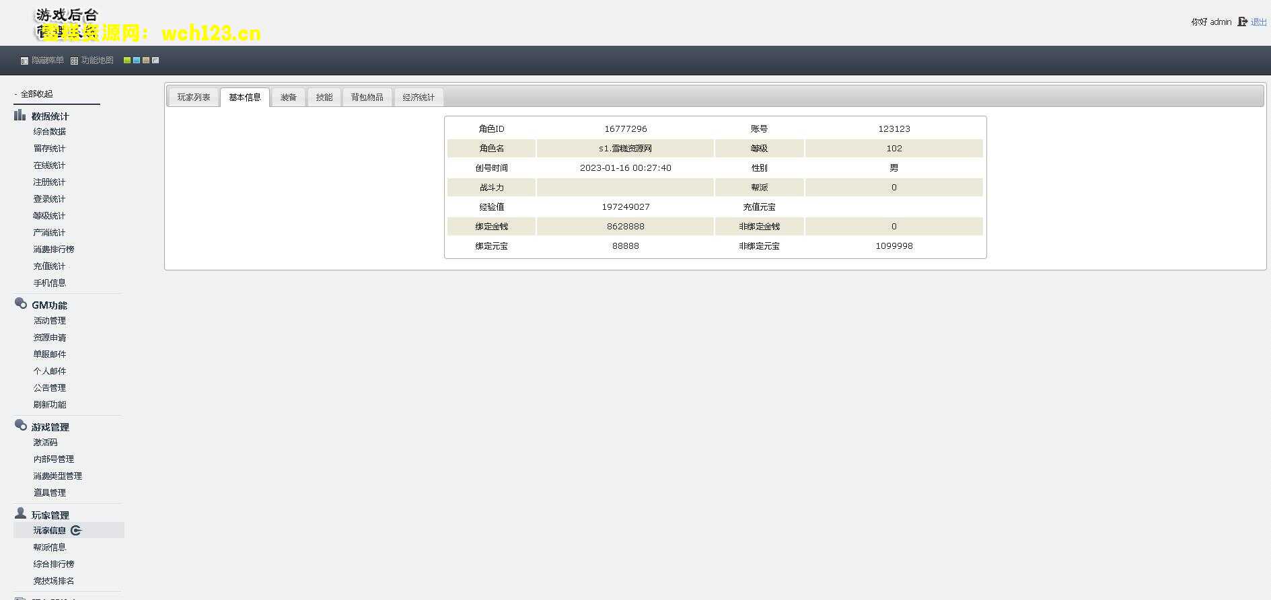Viewport: 1271px width, 600px height.
Task: Click the bar chart icon beside 数据统计
Action: pos(20,116)
